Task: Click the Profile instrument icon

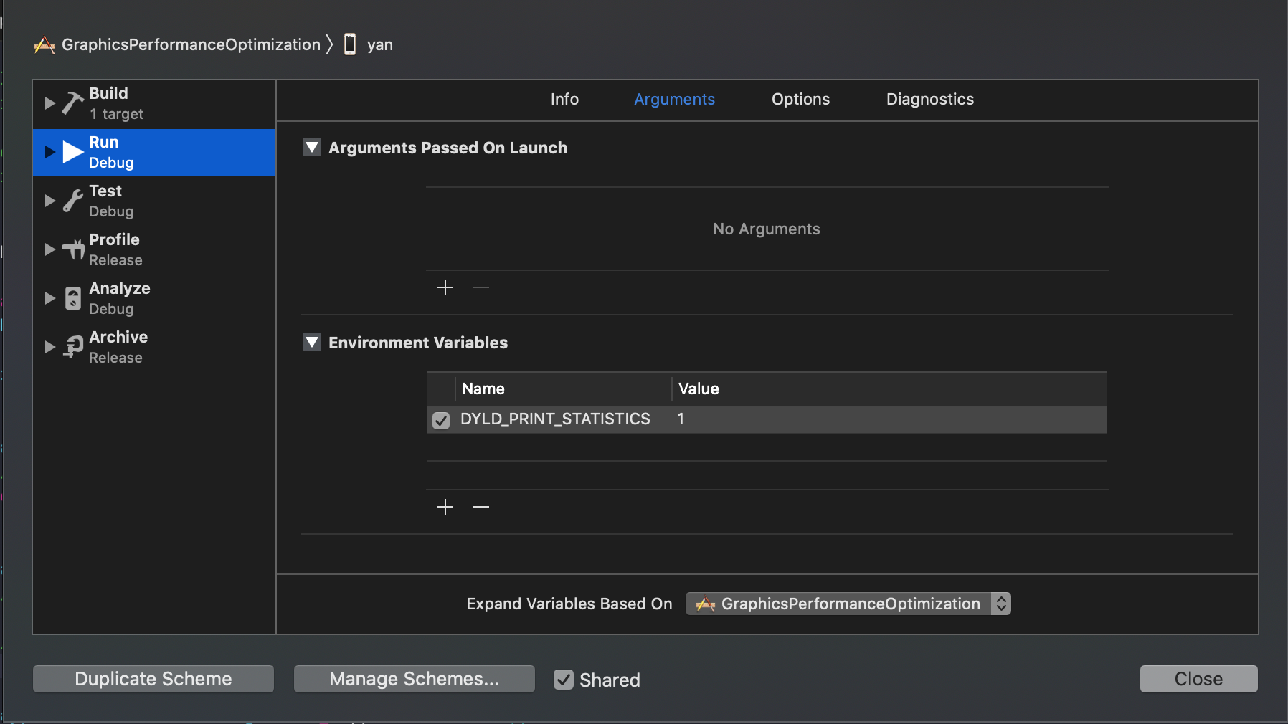Action: click(72, 249)
